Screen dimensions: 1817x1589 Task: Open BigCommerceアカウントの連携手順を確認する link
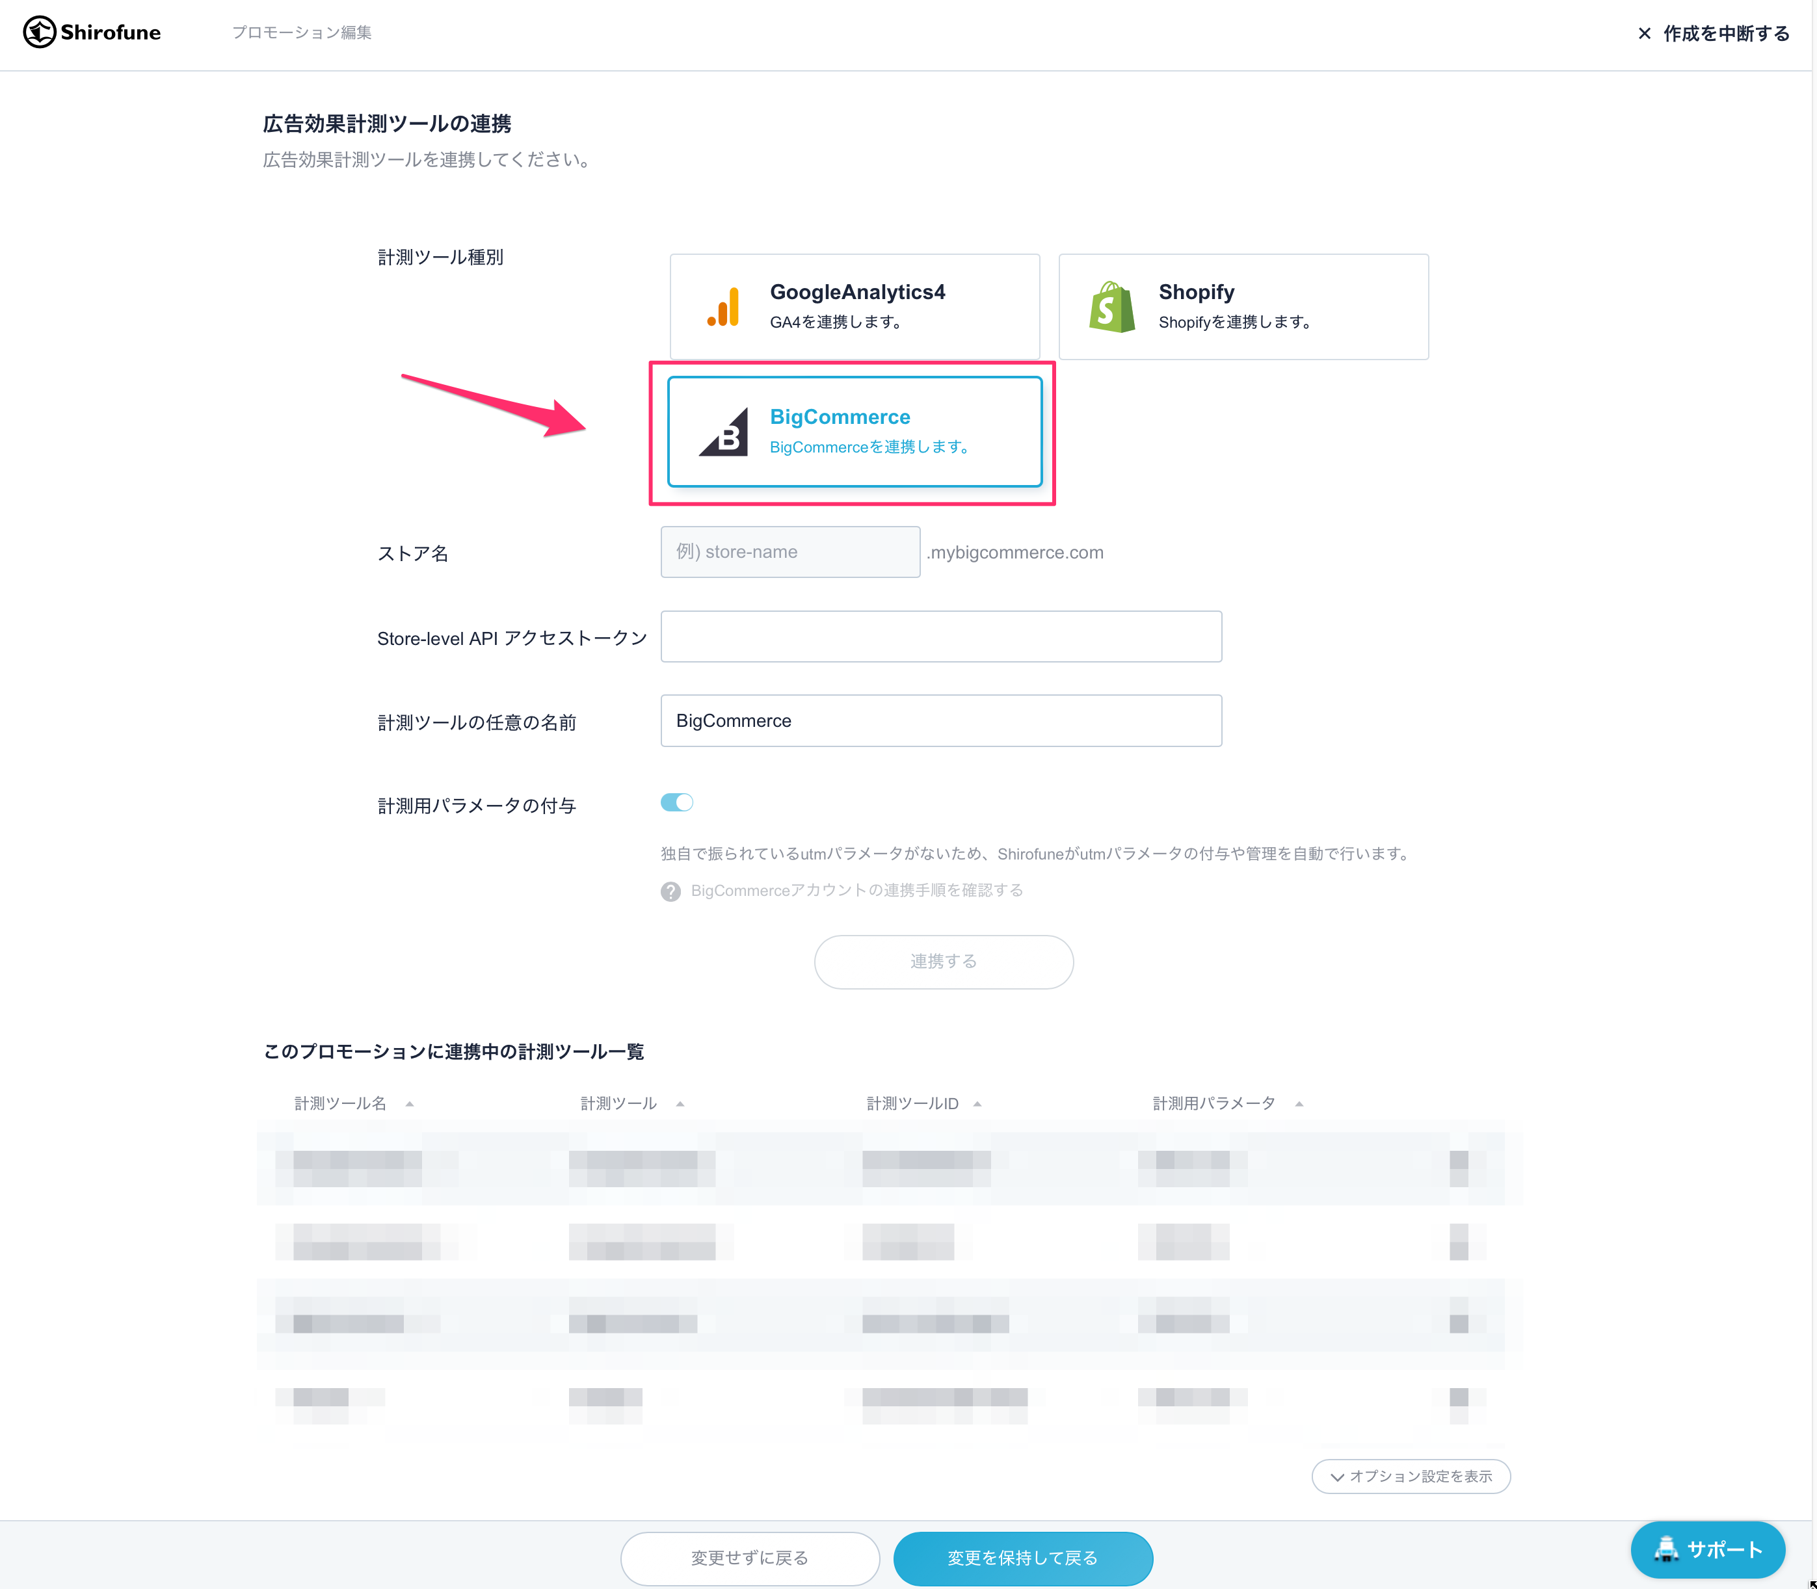click(856, 890)
